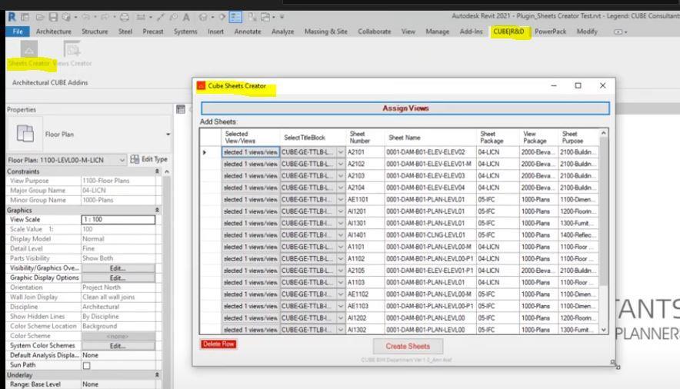680x389 pixels.
Task: Open the Floor Plan: 1100-LEVL00-M-LICN instance dropdown
Action: click(122, 160)
